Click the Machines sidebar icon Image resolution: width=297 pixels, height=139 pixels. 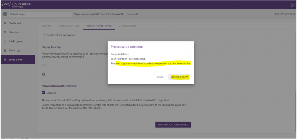5,33
